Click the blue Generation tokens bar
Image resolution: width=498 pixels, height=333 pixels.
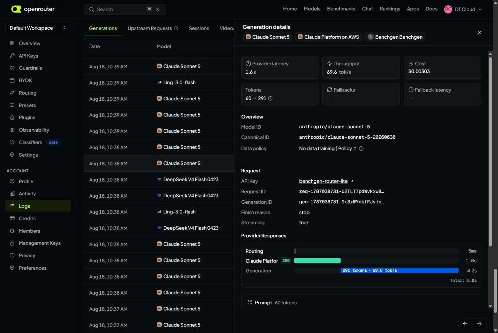[x=400, y=270]
